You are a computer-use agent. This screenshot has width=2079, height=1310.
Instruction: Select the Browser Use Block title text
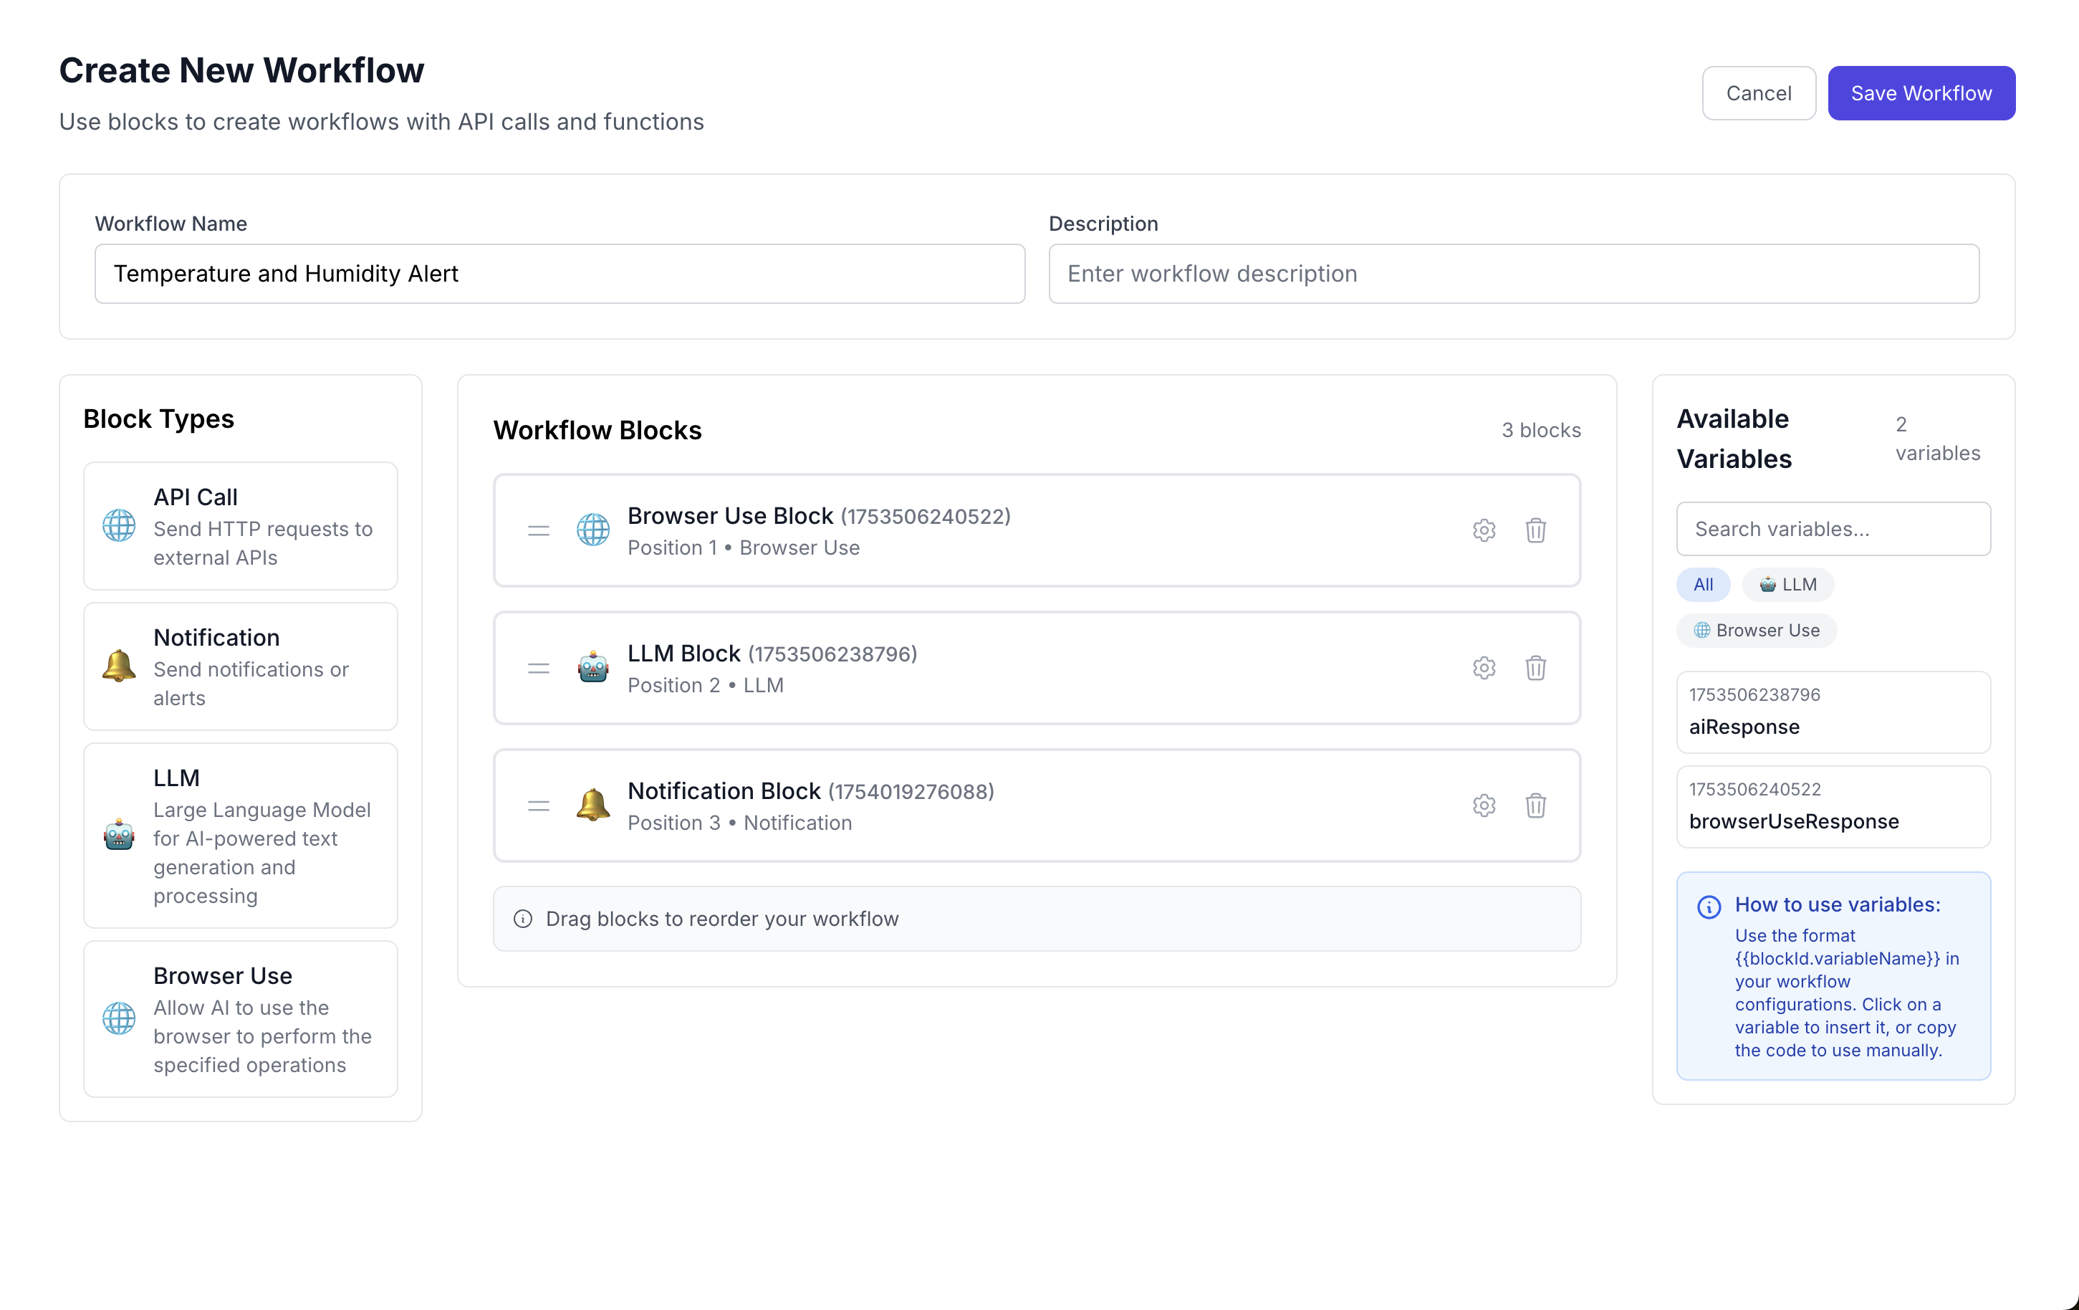(x=729, y=515)
